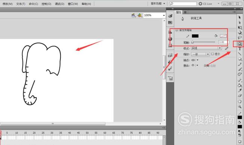This screenshot has width=244, height=145.
Task: Click the edit stroke style pencil icon
Action: 226,48
